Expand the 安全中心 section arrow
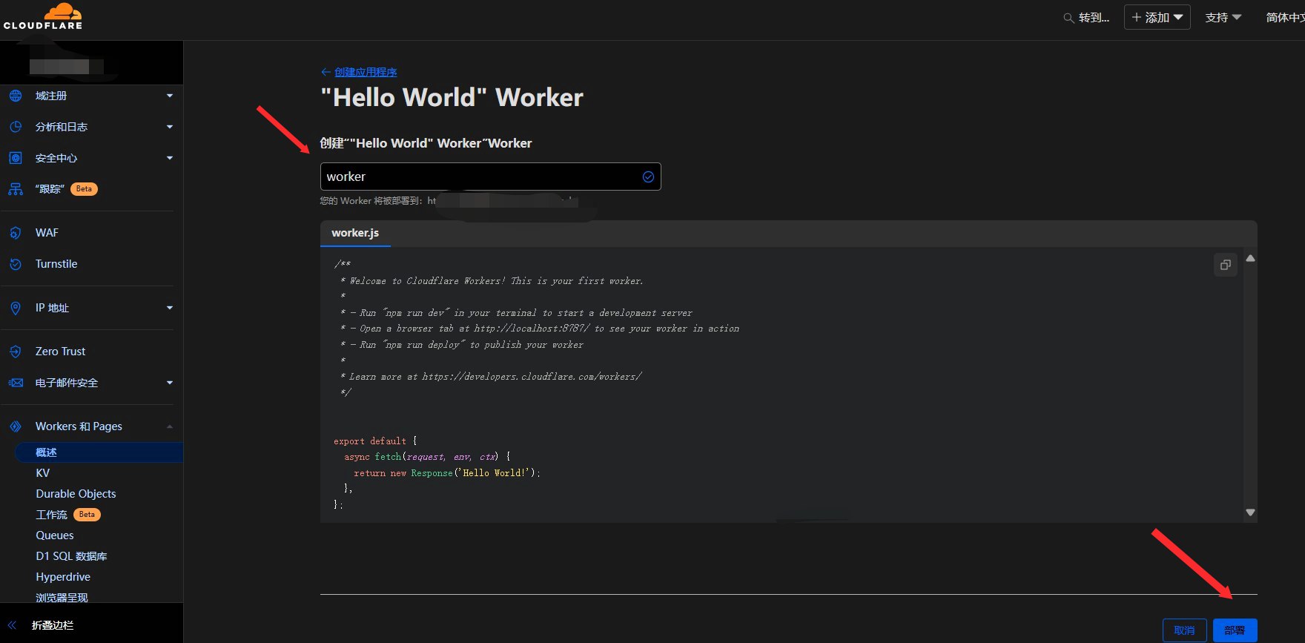 coord(170,158)
